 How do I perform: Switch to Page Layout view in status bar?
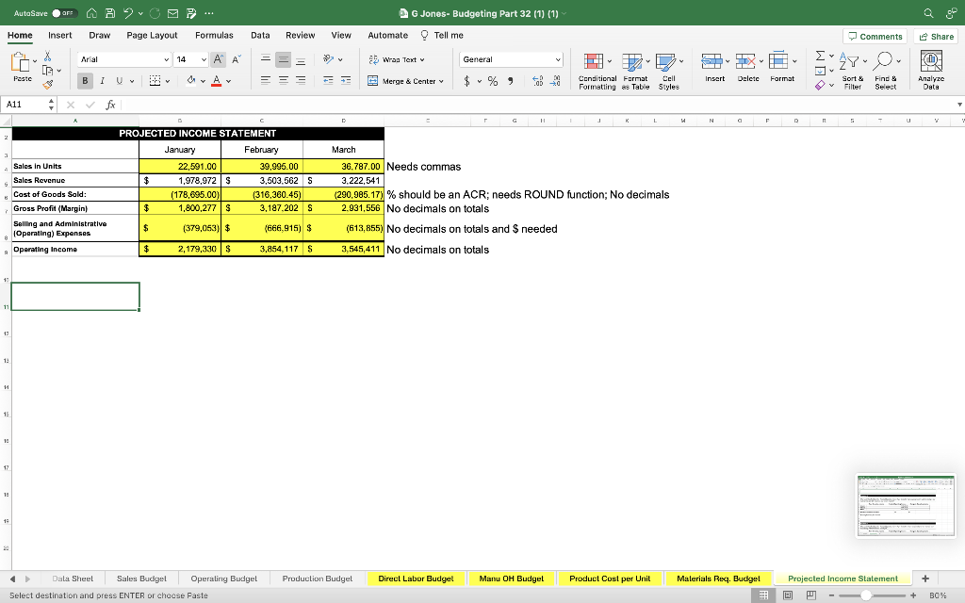click(787, 595)
